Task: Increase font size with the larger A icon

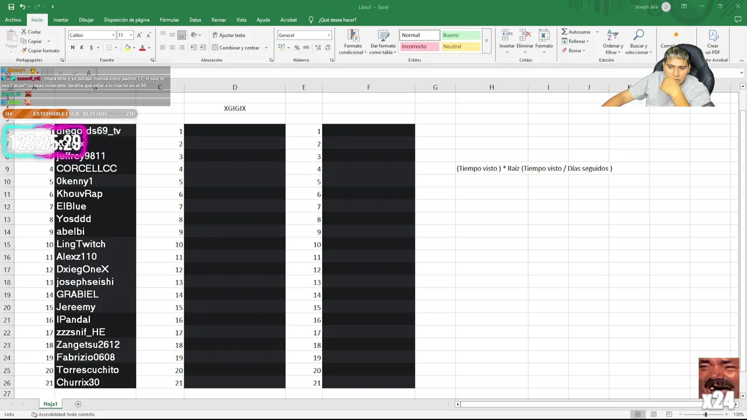Action: click(x=139, y=35)
